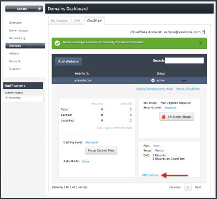Select the CloudFlare tab
This screenshot has height=199, width=217.
94,20
